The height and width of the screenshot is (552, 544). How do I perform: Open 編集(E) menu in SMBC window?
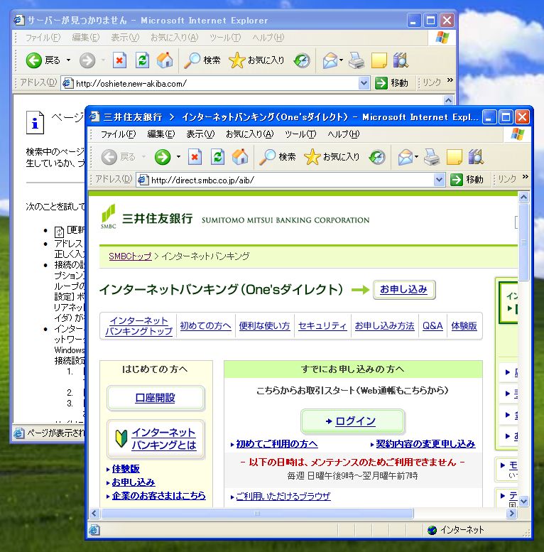tap(161, 134)
